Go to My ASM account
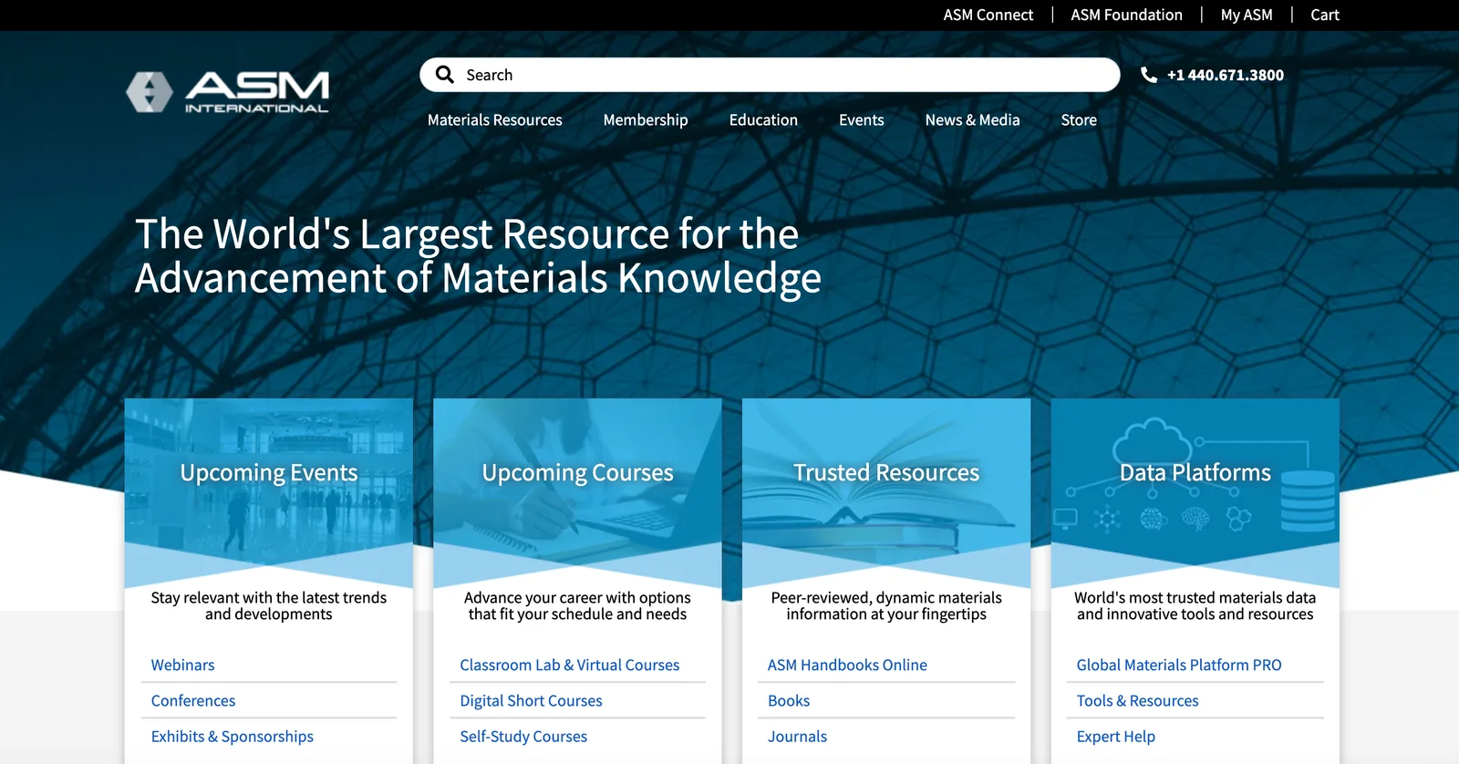 click(x=1247, y=15)
